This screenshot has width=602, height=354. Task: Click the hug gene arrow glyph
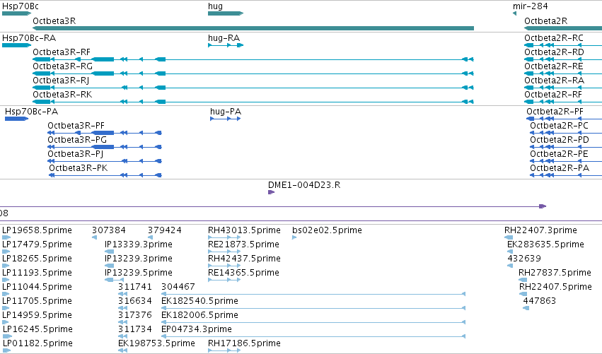tap(226, 13)
